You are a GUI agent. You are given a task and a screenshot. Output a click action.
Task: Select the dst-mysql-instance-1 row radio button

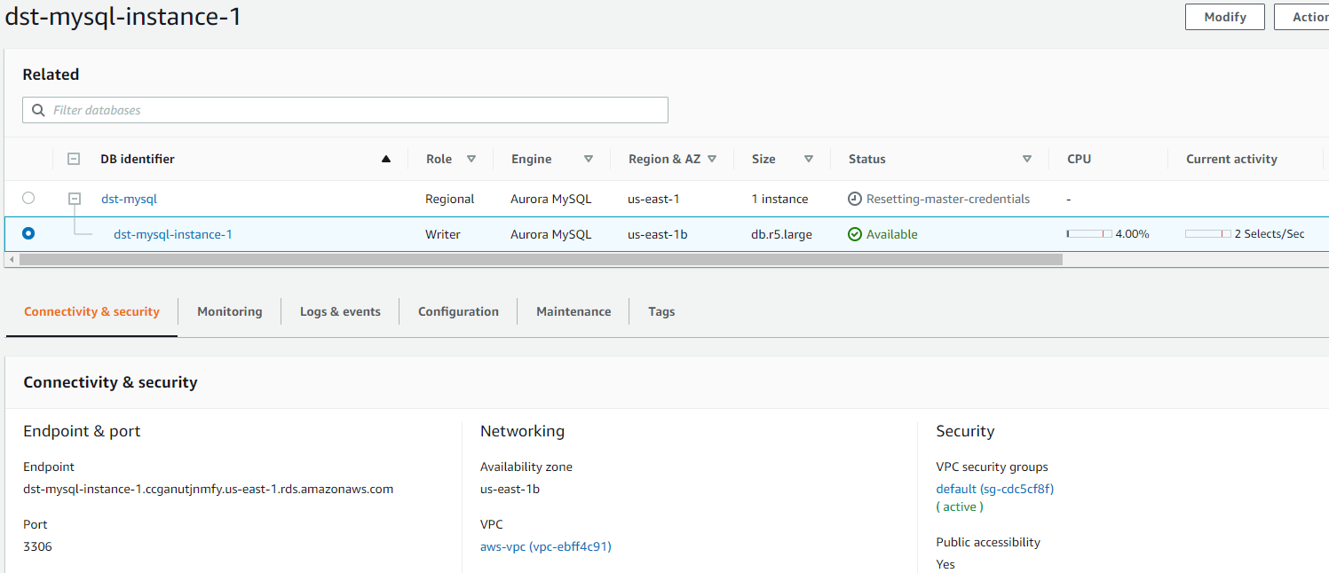coord(28,234)
